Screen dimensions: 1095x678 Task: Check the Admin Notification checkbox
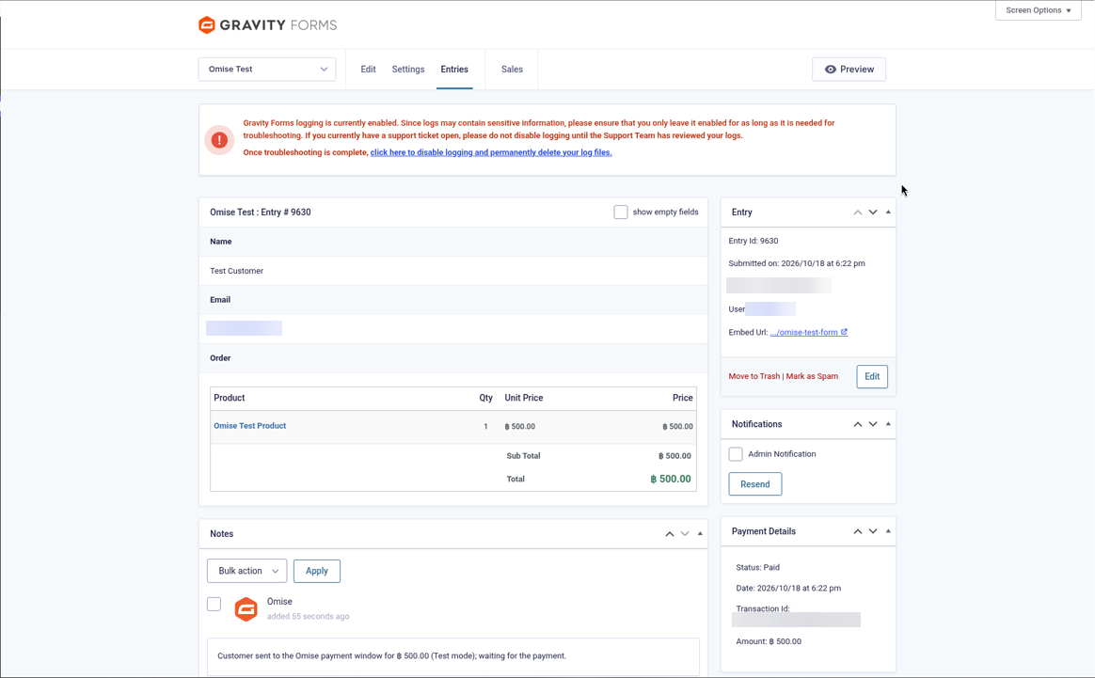tap(736, 454)
